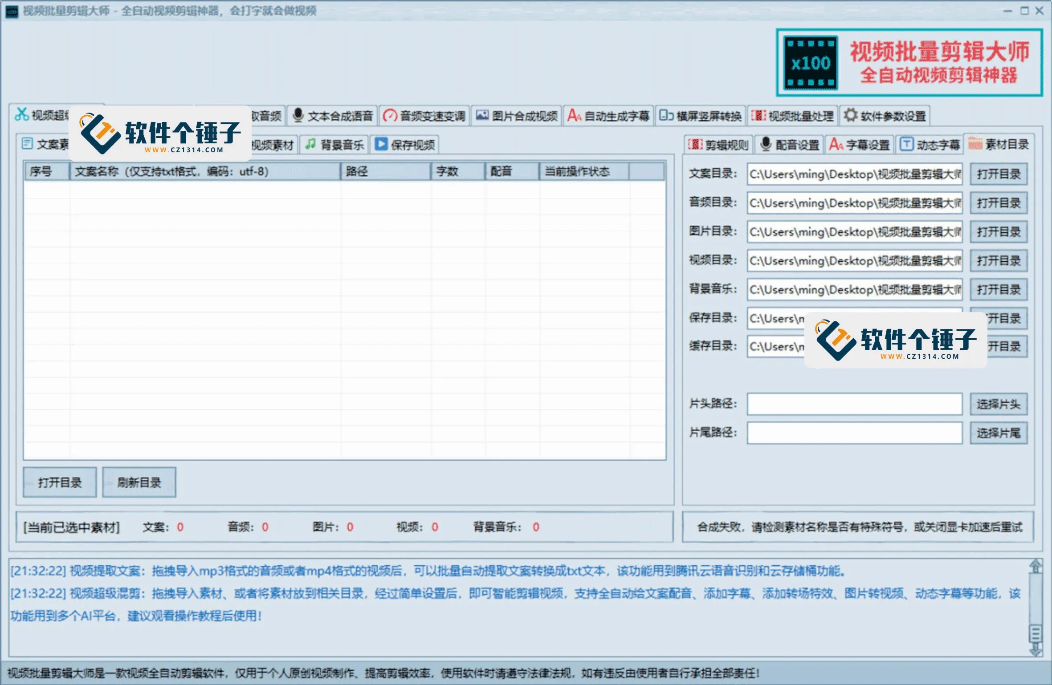
Task: Open directory for 背景音乐 path
Action: click(999, 290)
